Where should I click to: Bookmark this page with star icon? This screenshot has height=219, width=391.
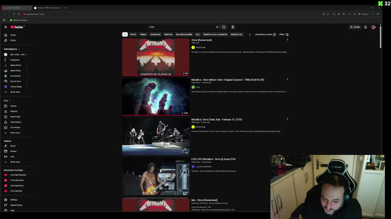323,14
